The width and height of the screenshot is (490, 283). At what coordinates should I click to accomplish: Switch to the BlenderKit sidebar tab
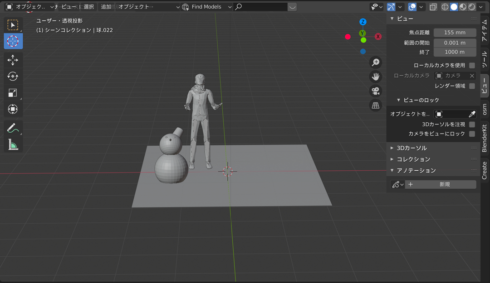point(485,137)
